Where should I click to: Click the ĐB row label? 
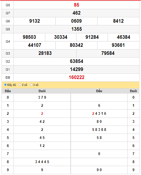click(8, 78)
